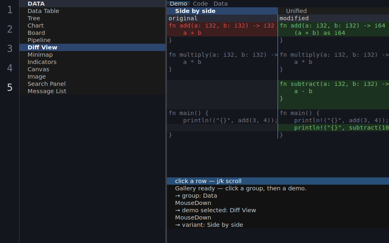Select group number 5 in the left rail

pyautogui.click(x=10, y=87)
